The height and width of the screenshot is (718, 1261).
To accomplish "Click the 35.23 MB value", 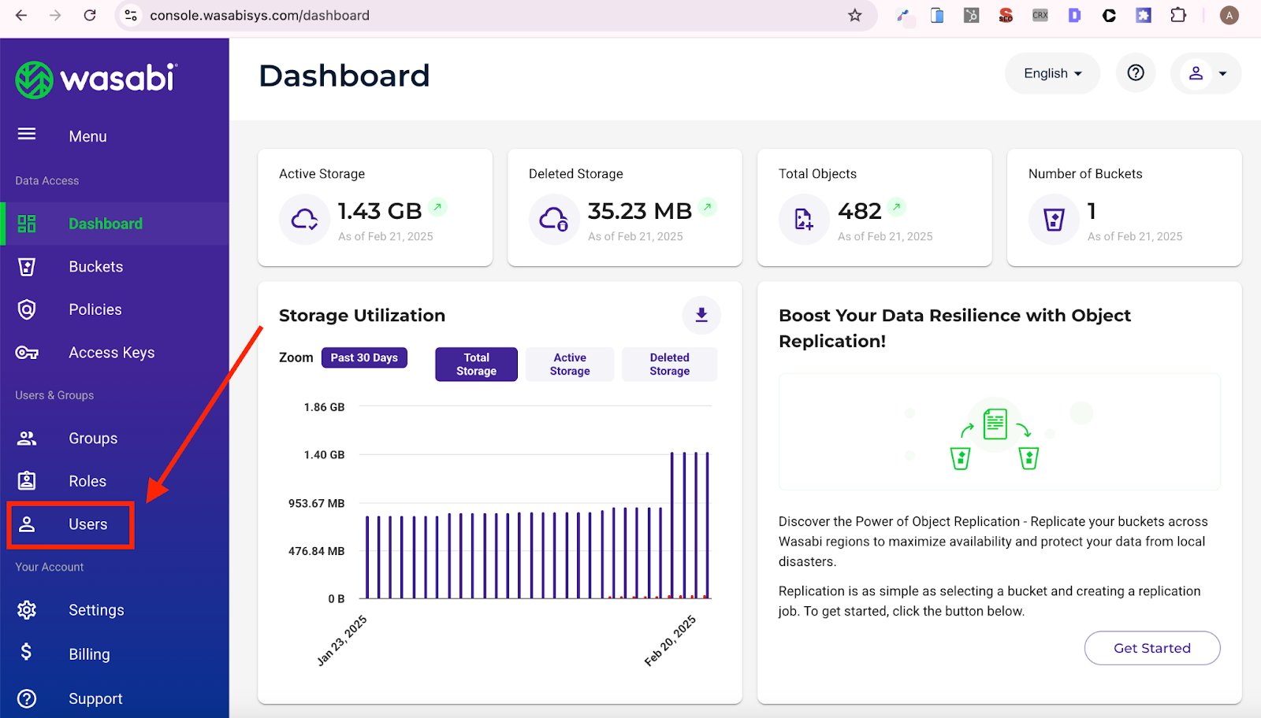I will point(640,211).
